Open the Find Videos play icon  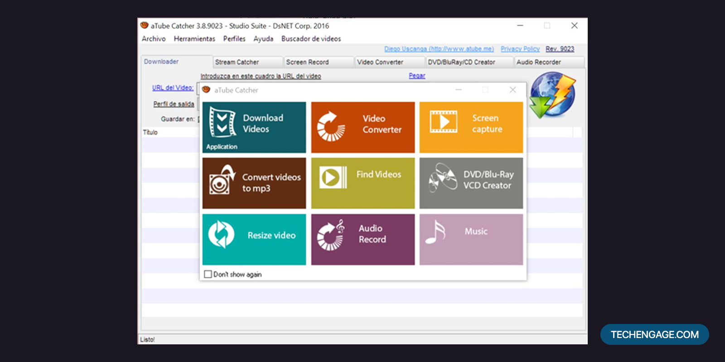[x=333, y=177]
